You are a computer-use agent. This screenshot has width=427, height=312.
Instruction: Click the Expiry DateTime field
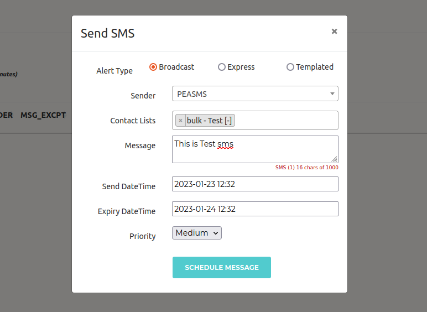pos(255,209)
